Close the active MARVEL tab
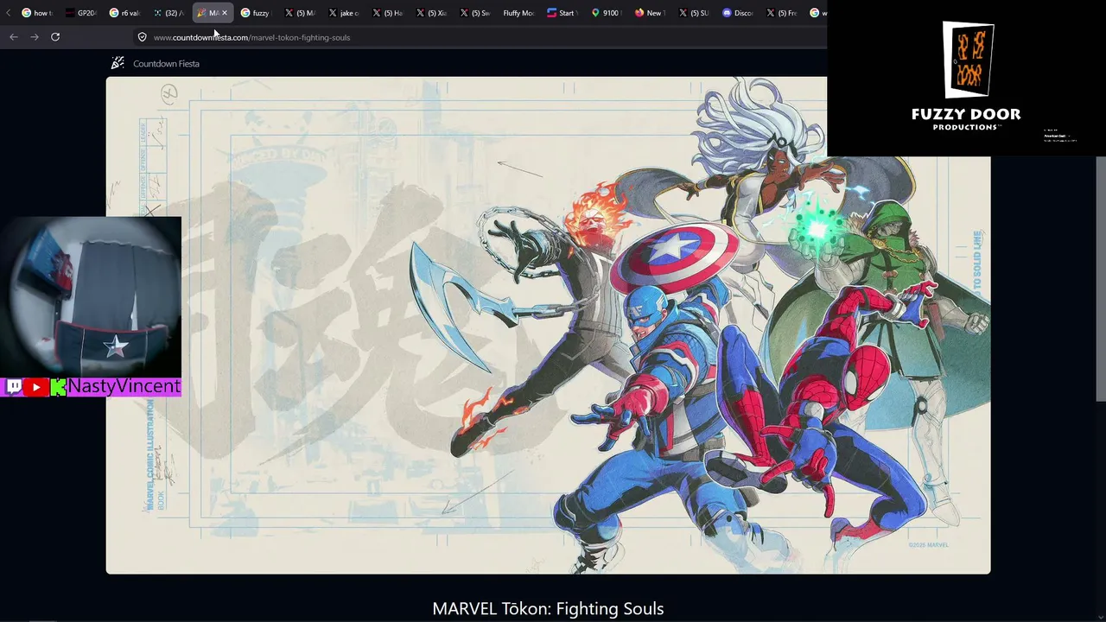 pos(225,13)
